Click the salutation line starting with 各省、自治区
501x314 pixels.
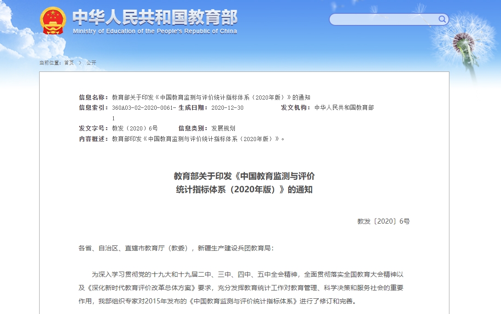click(176, 248)
